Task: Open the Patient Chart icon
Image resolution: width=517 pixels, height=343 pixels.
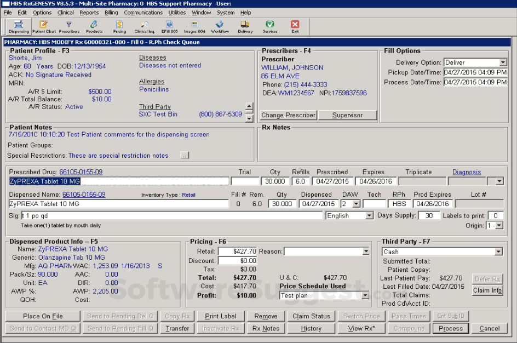Action: (44, 25)
